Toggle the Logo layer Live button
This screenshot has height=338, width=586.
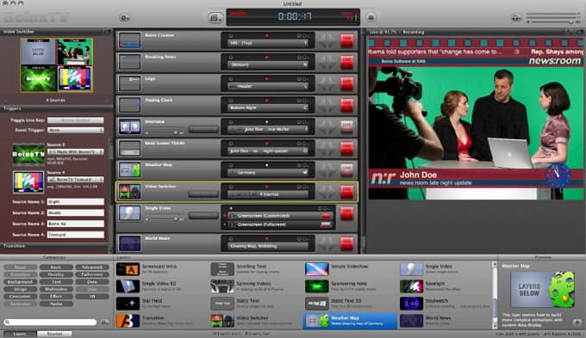pos(346,84)
